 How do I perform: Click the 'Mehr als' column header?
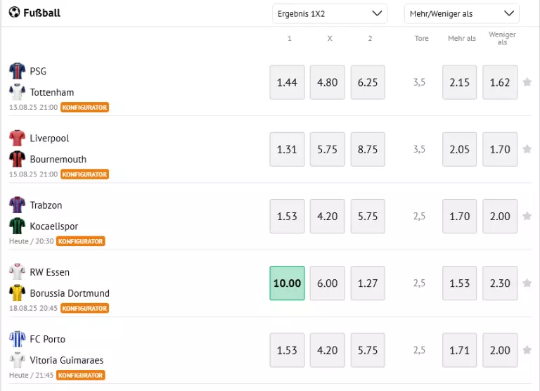click(x=461, y=38)
